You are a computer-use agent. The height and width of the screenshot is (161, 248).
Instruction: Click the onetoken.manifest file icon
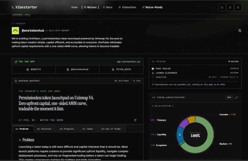pyautogui.click(x=16, y=81)
